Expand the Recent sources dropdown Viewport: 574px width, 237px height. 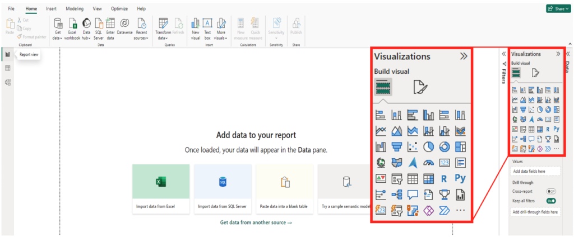[x=141, y=26]
